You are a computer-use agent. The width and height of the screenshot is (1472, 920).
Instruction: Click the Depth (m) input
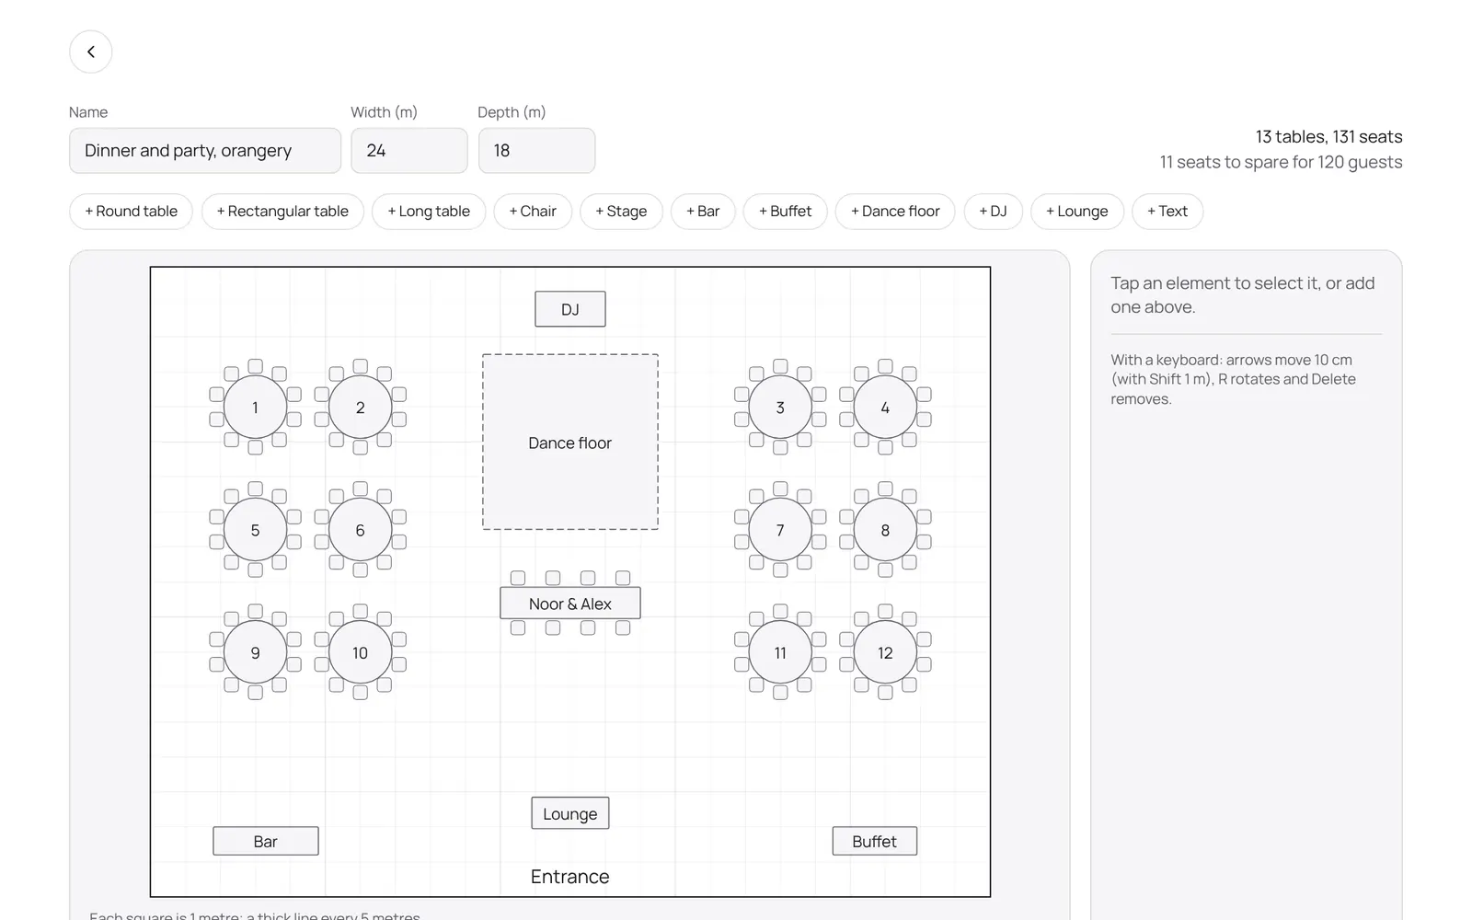click(x=536, y=150)
